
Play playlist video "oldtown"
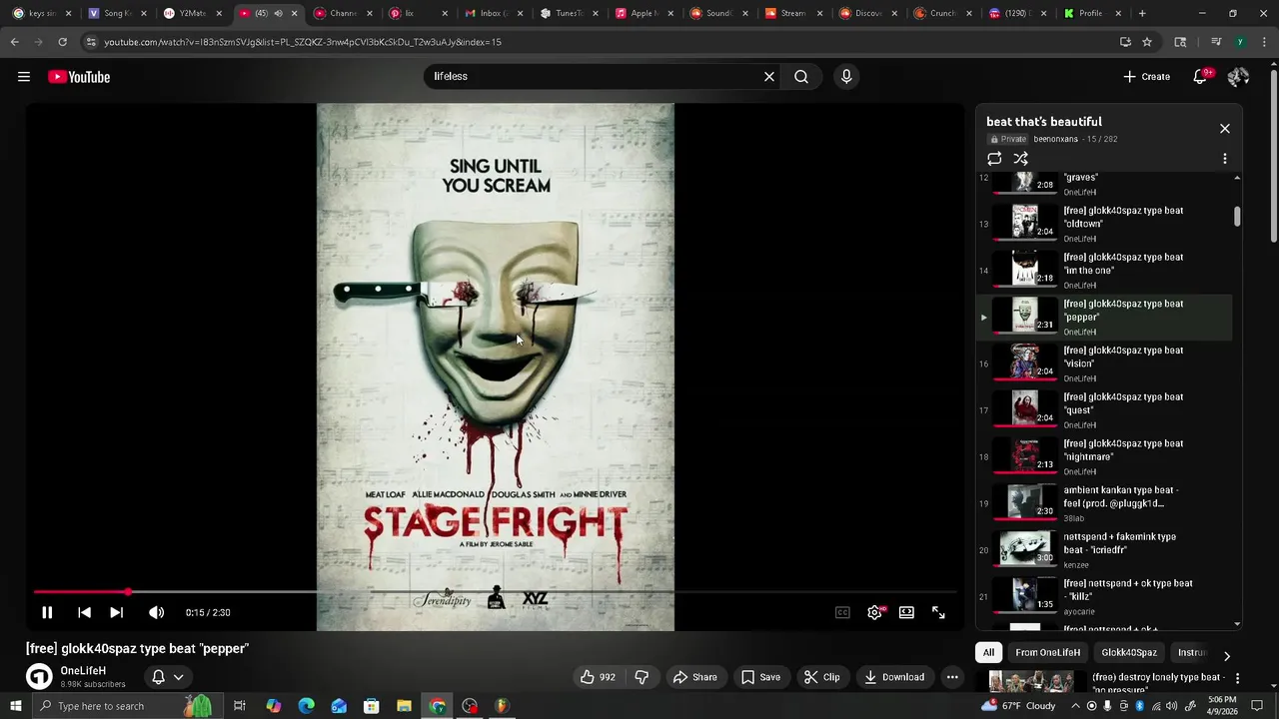[x=1105, y=224]
